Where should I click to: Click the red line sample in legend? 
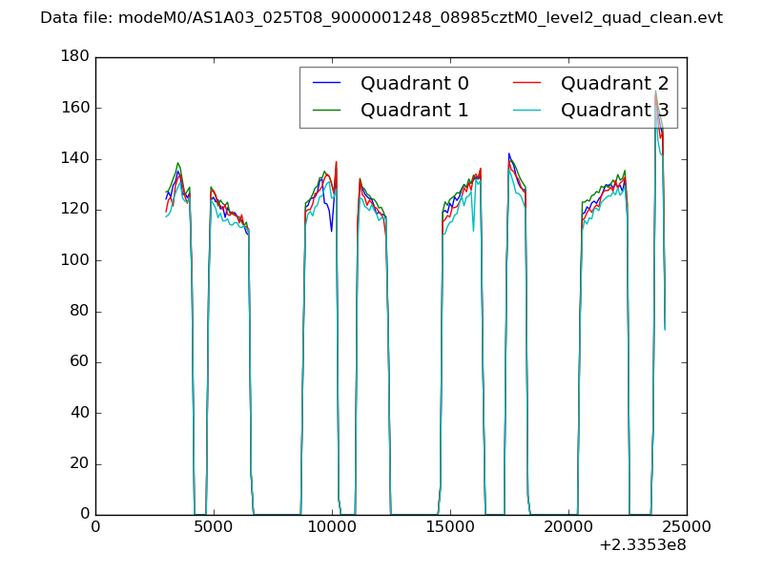526,83
